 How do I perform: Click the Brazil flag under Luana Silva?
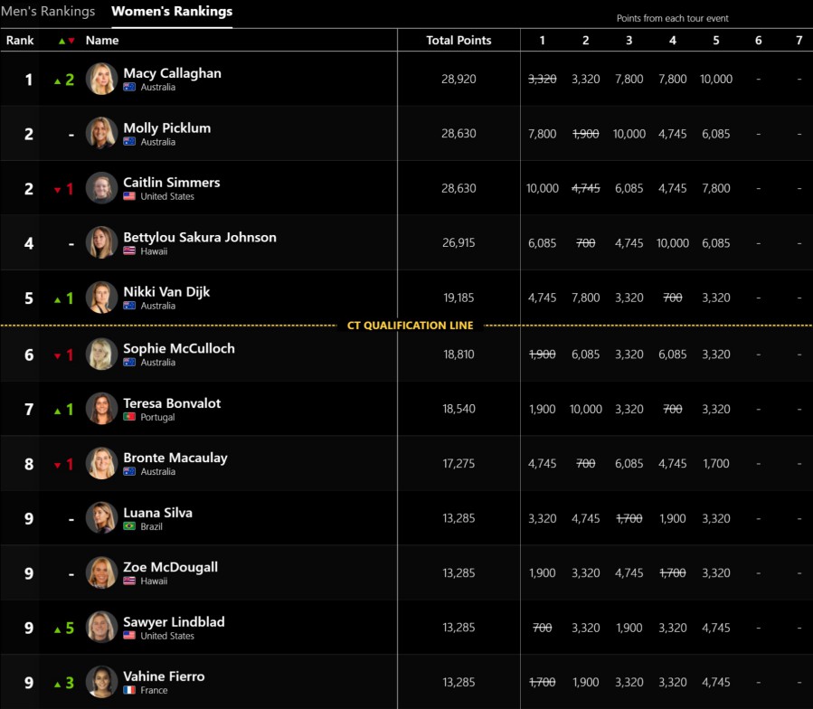(x=129, y=526)
